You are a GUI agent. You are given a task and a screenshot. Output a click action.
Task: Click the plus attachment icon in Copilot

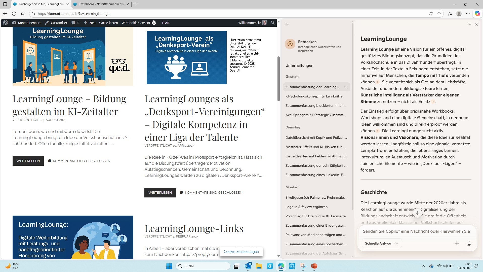point(457,243)
